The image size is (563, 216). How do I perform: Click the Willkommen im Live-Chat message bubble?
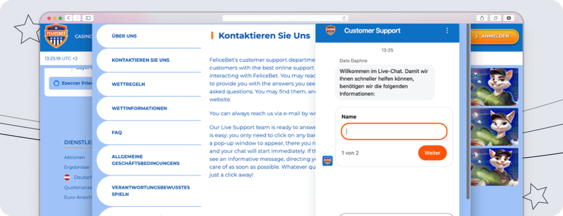pyautogui.click(x=385, y=82)
